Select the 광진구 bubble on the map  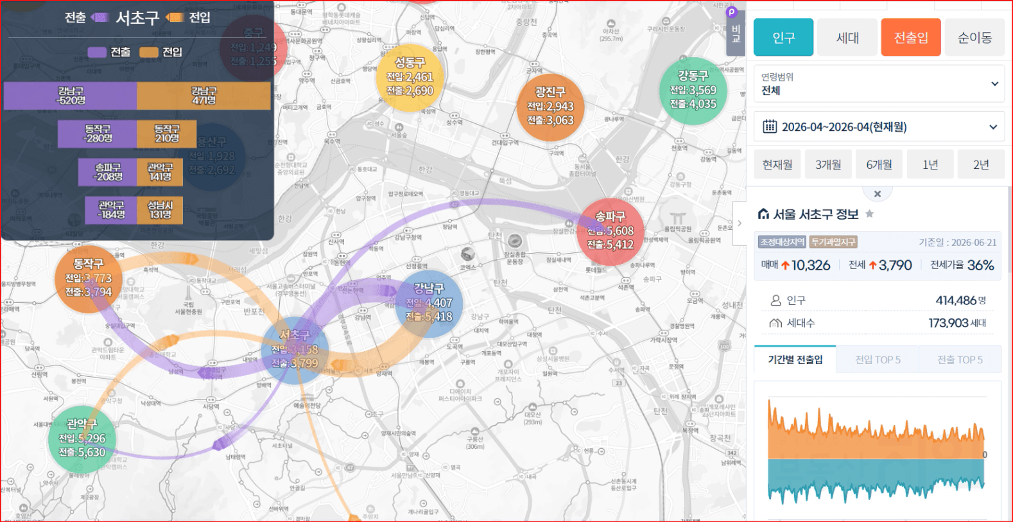[x=550, y=107]
